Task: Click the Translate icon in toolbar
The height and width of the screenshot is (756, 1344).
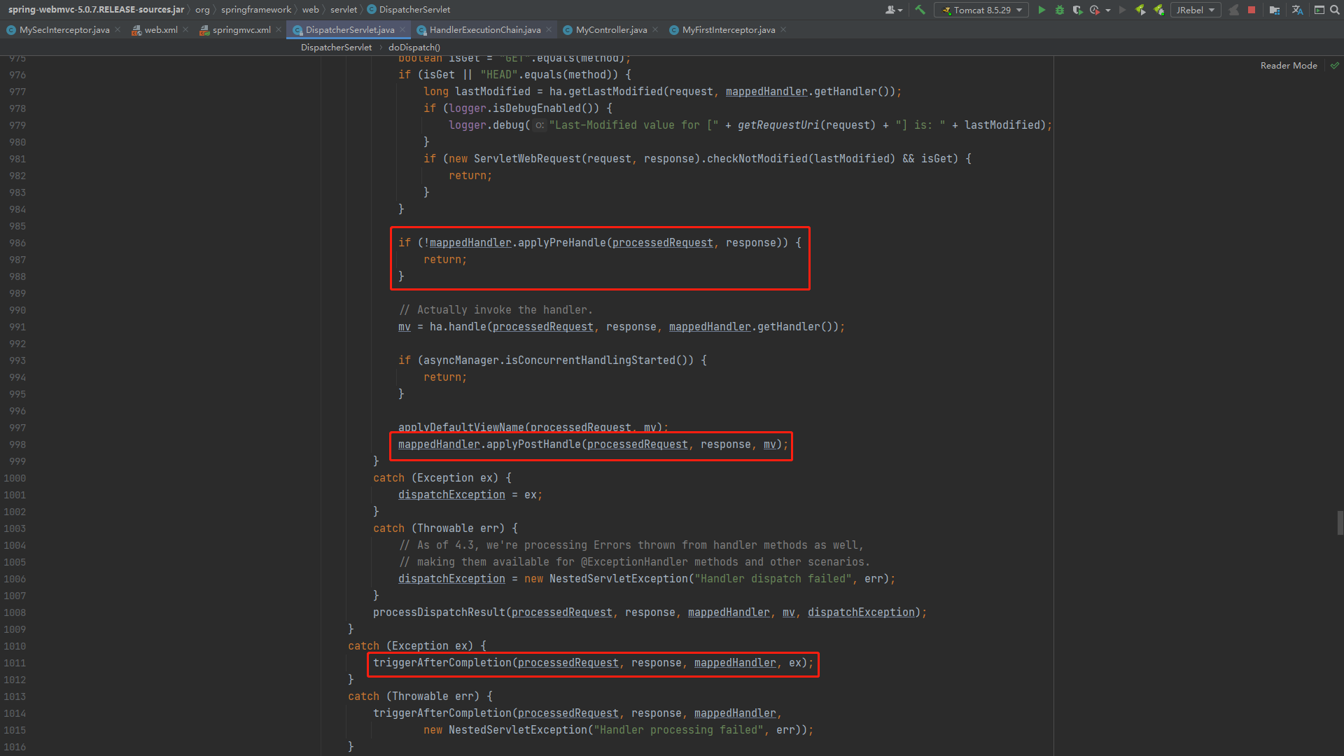Action: 1297,10
